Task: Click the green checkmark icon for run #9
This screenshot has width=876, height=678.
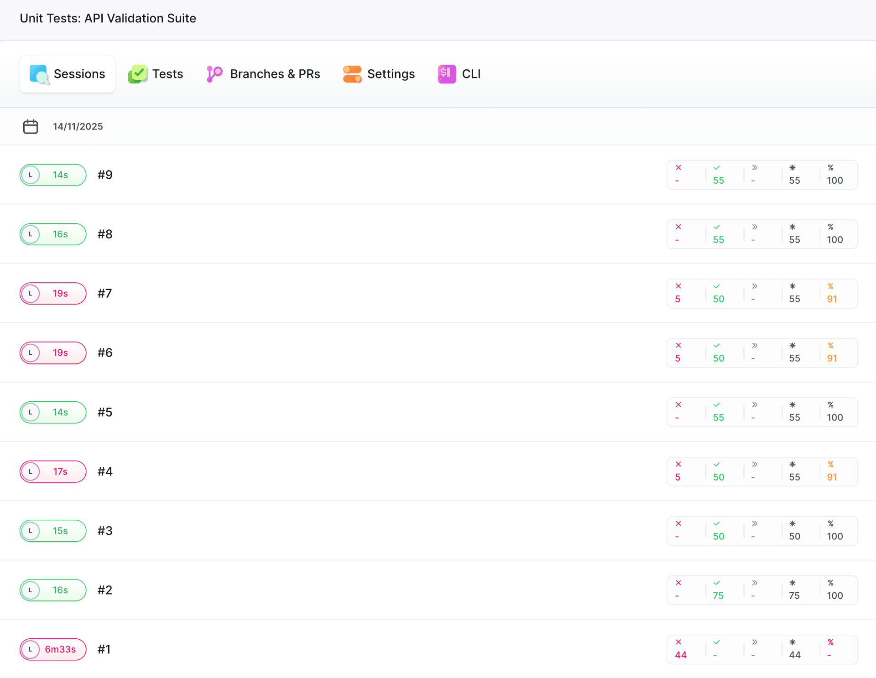Action: (717, 168)
